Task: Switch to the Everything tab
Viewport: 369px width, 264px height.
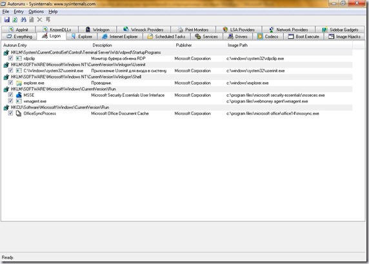Action: [19, 37]
